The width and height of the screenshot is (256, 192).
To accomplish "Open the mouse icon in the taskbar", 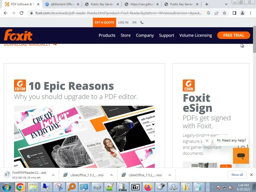I will pos(161,187).
